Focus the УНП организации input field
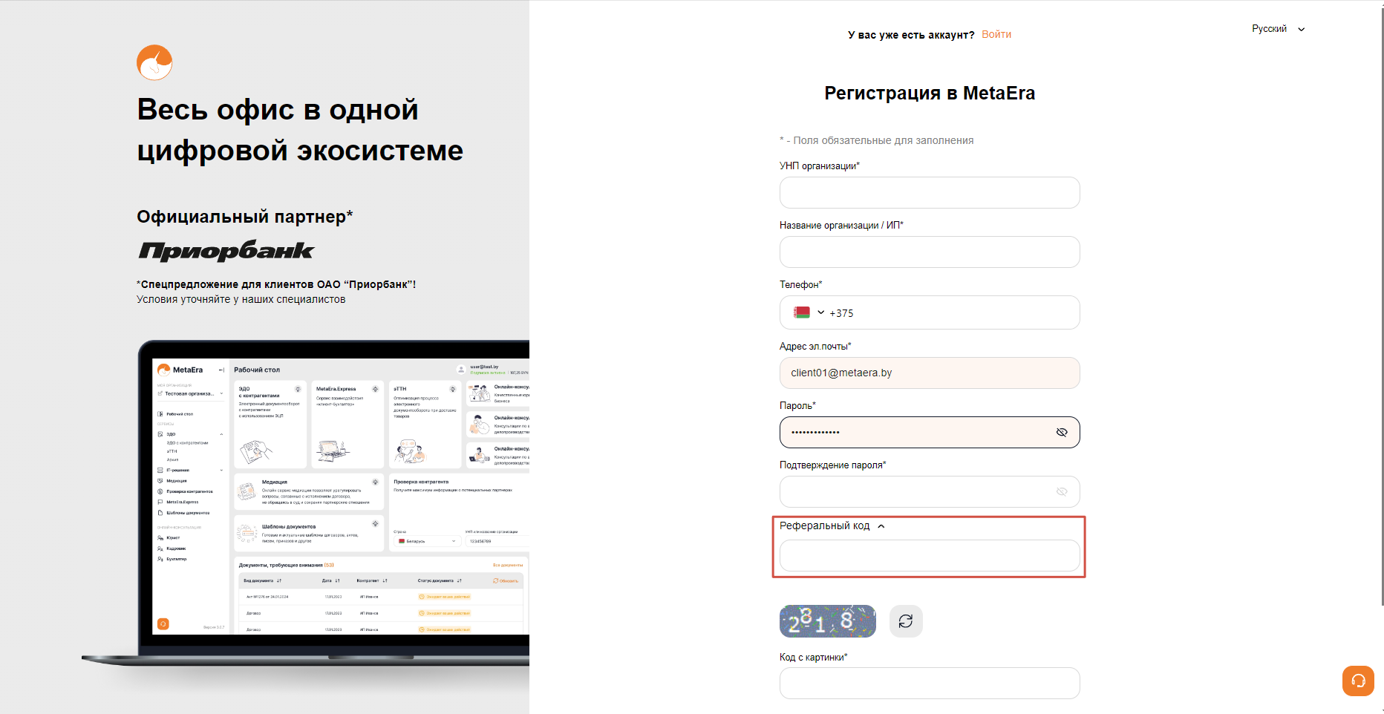Image resolution: width=1384 pixels, height=714 pixels. click(x=930, y=192)
